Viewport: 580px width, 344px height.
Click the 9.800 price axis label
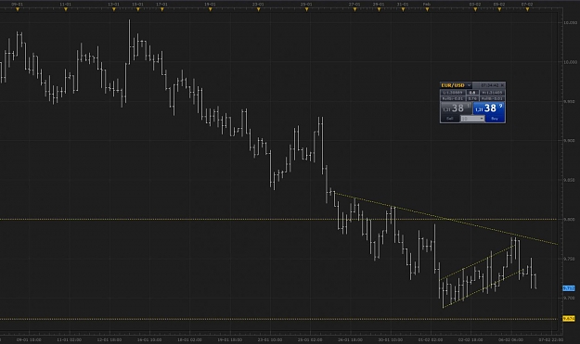point(569,220)
